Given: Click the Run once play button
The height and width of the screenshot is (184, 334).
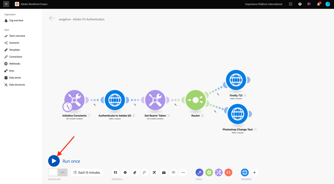Looking at the screenshot, I should coord(54,161).
